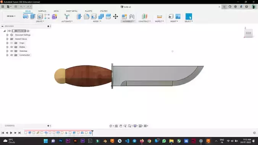Click the New Component icon
The height and width of the screenshot is (145, 258).
pos(124,16)
